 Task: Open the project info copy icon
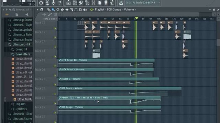(100, 3)
